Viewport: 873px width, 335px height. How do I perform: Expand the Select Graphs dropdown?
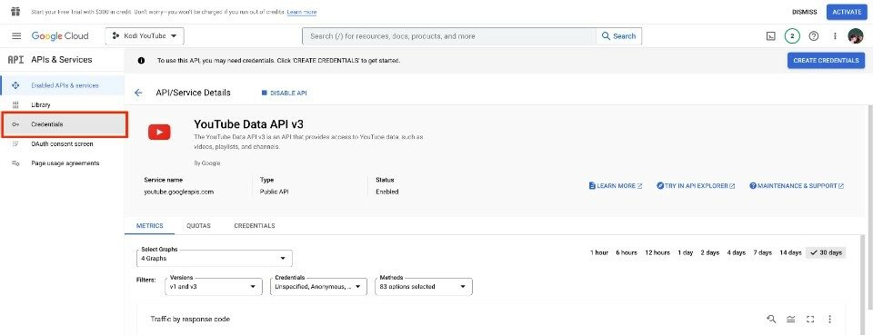coord(215,259)
